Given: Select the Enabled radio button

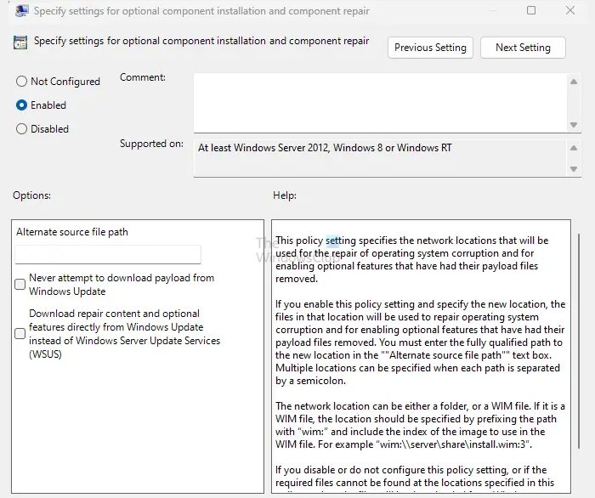Looking at the screenshot, I should click(22, 105).
